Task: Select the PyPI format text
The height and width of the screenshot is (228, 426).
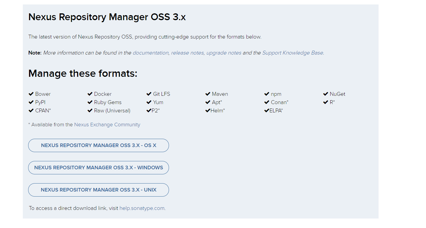Action: 40,102
